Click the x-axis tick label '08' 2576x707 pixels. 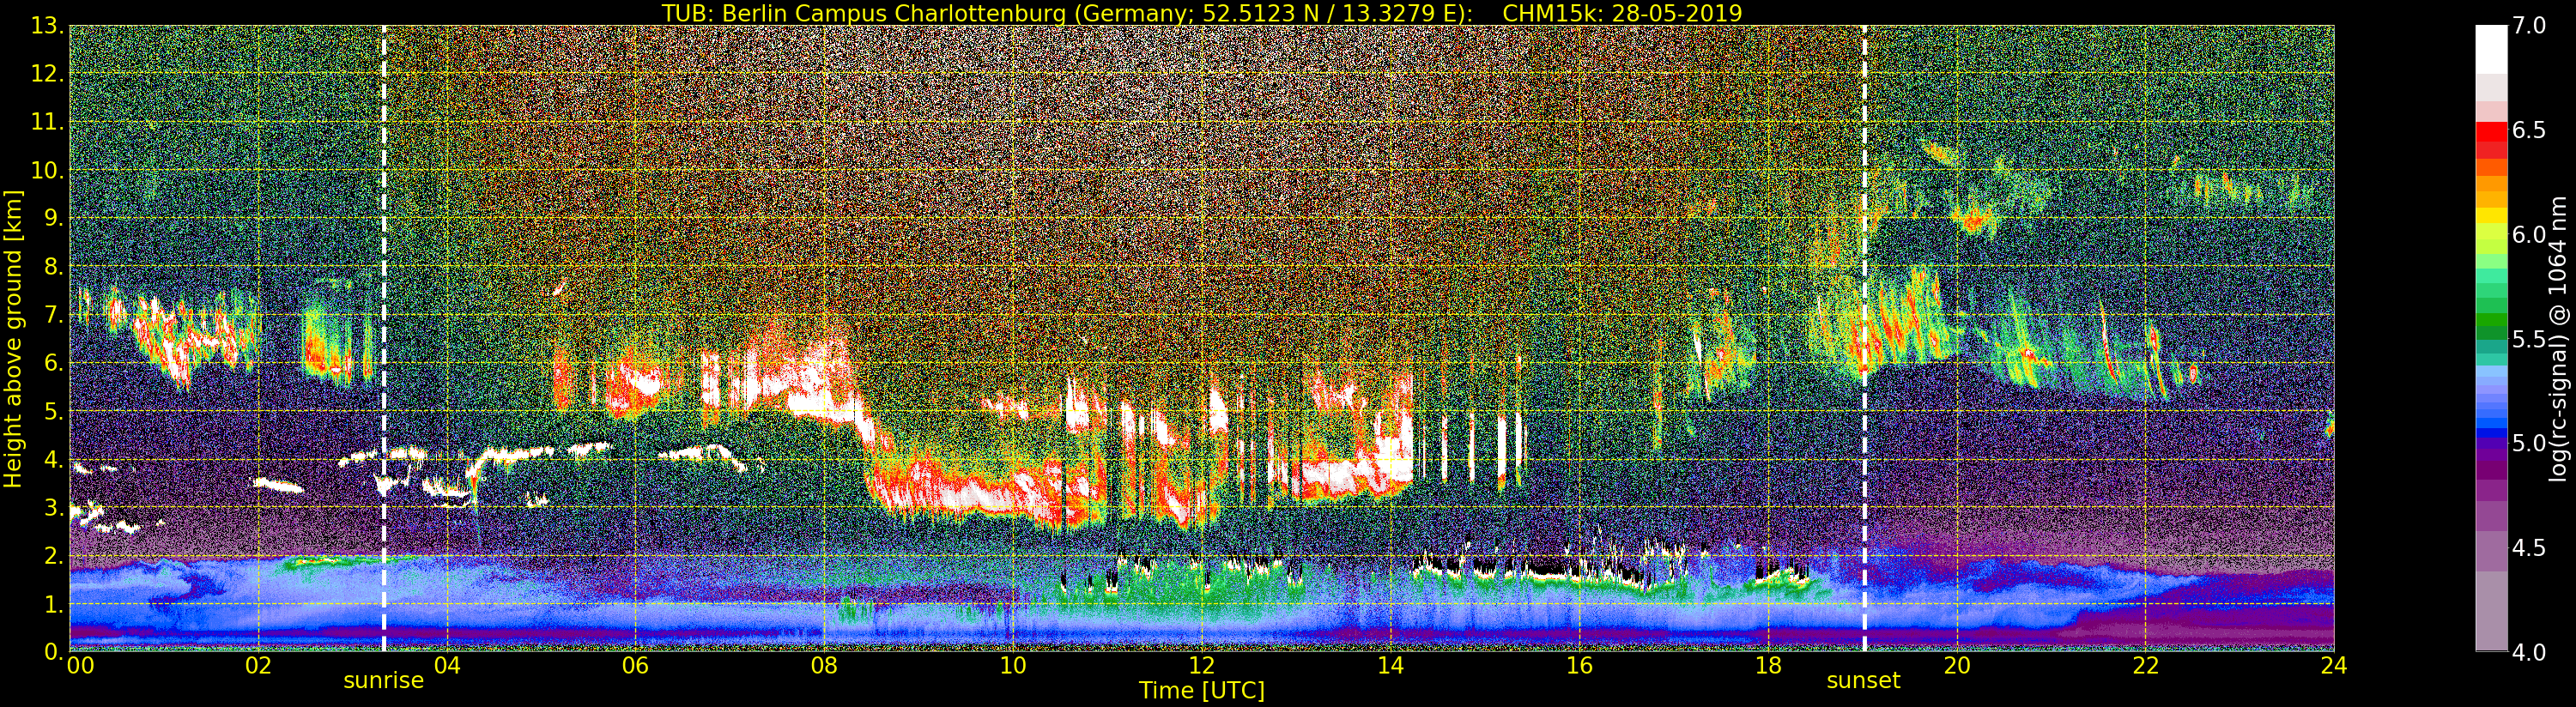pos(824,666)
